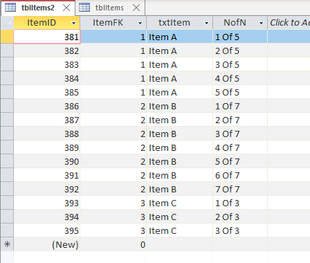Image resolution: width=310 pixels, height=263 pixels.
Task: Click the ItemID cell 395
Action: 47,230
